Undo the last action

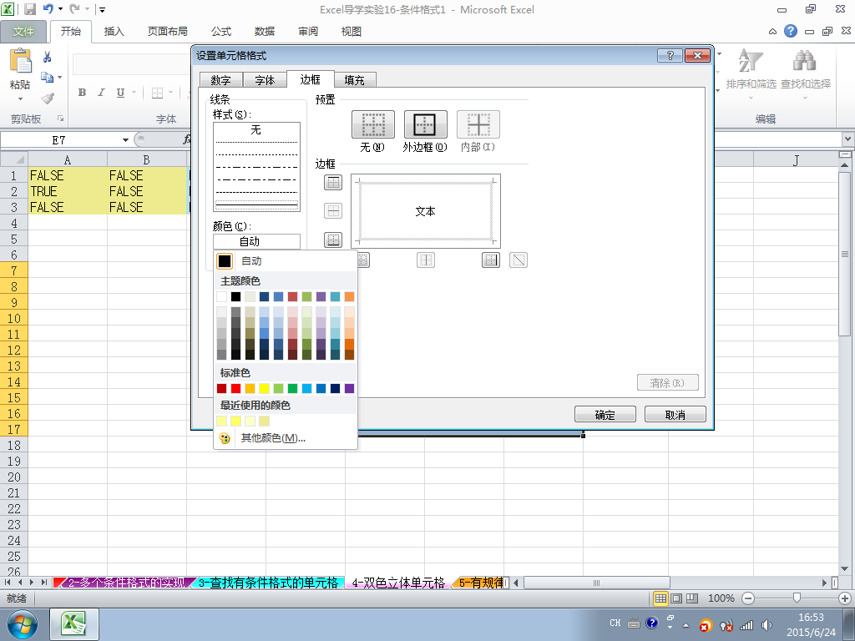(48, 9)
